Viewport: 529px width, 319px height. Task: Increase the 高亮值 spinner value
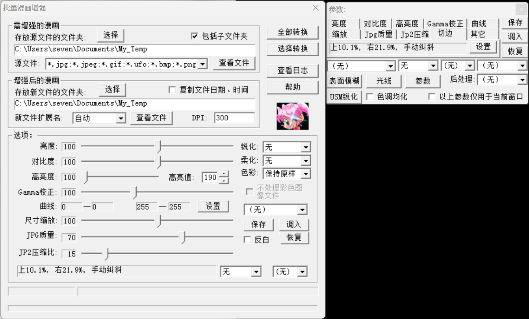pyautogui.click(x=224, y=174)
